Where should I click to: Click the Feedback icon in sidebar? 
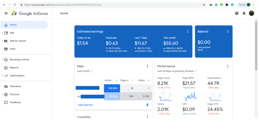(6, 103)
